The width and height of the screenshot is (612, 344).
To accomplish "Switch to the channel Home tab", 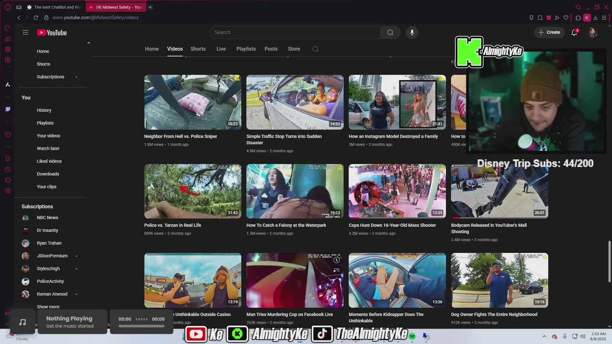I will [x=152, y=49].
